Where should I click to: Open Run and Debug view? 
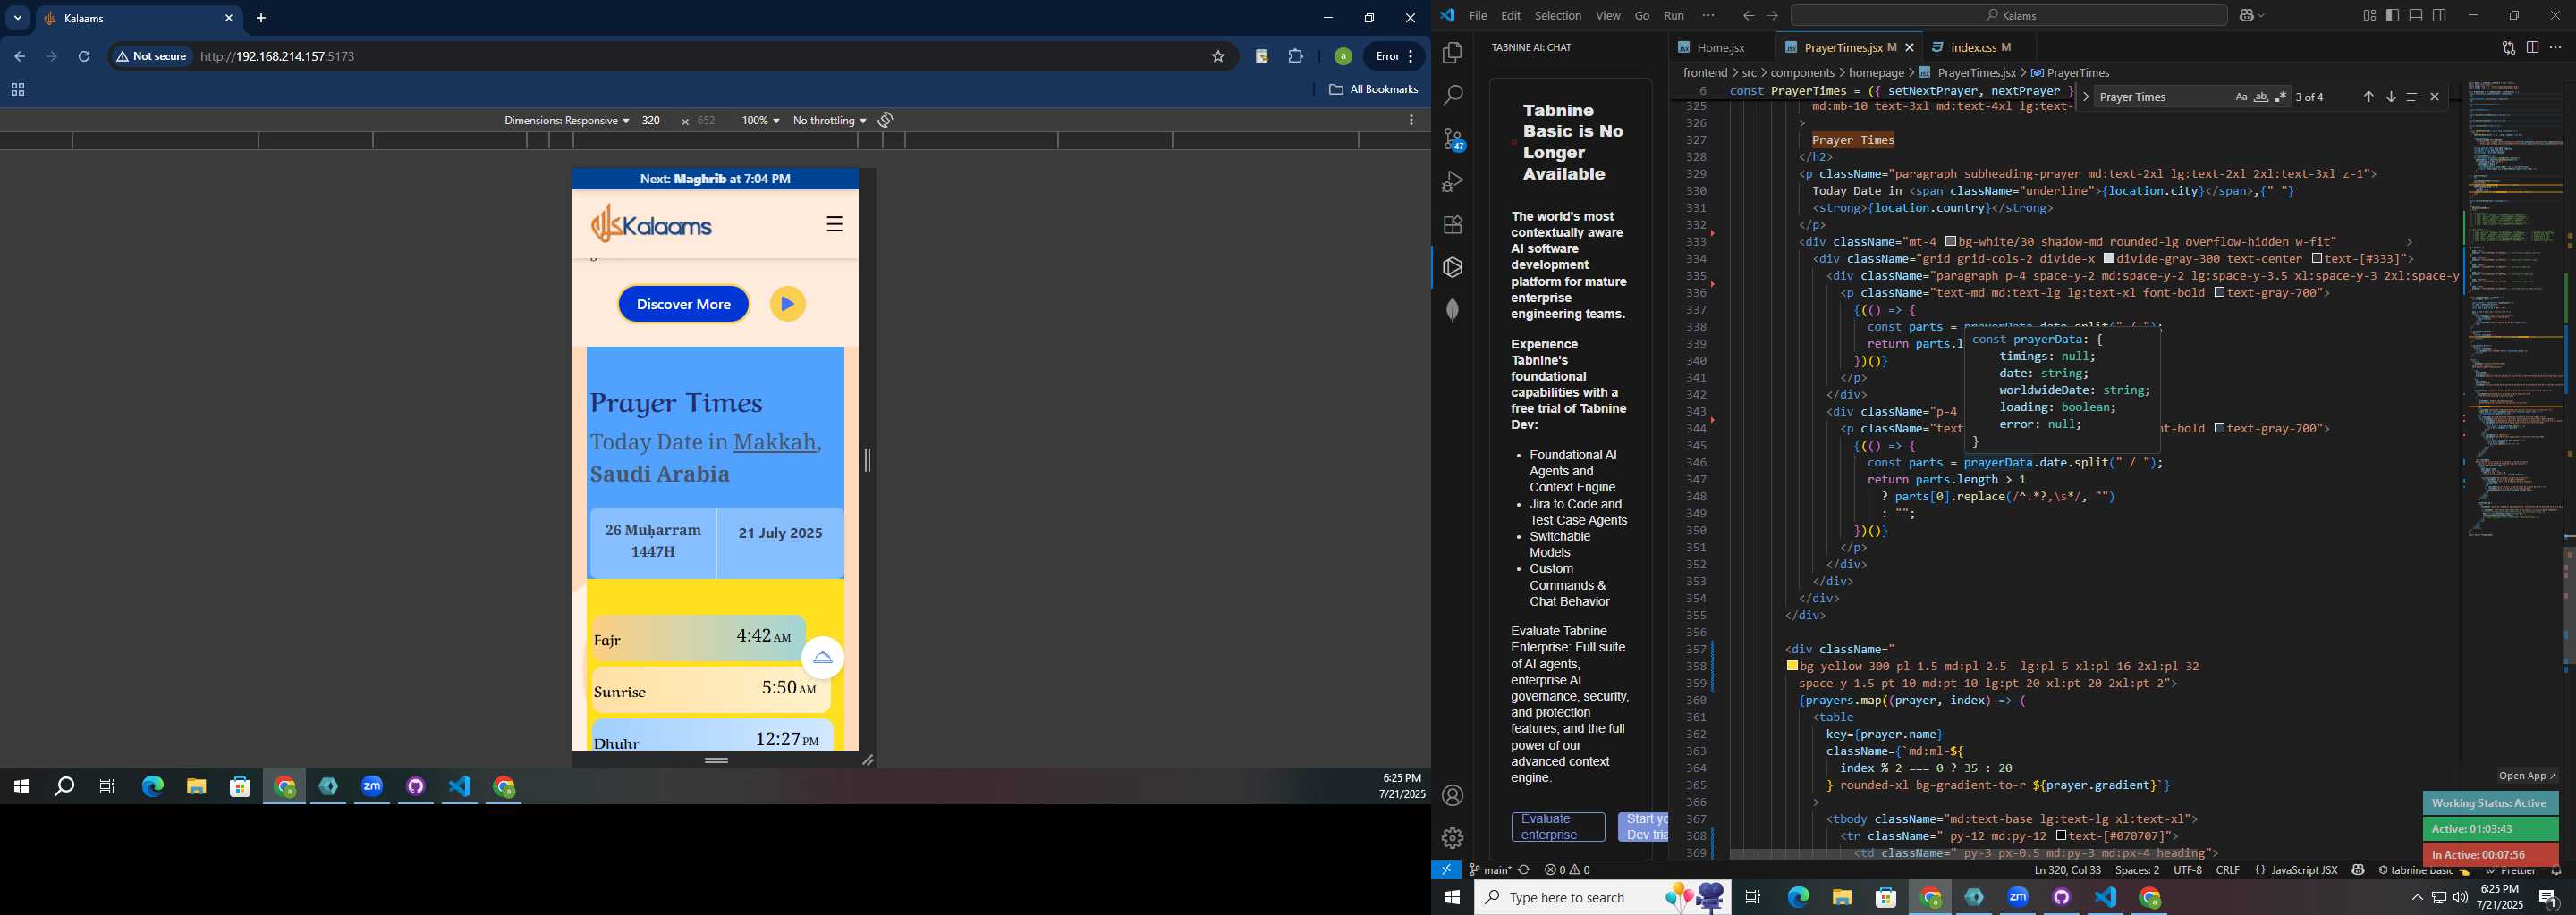pos(1452,181)
